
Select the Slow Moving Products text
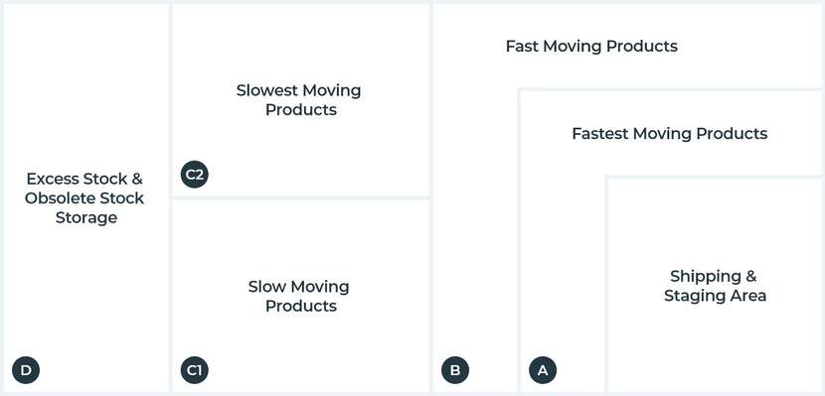point(299,296)
